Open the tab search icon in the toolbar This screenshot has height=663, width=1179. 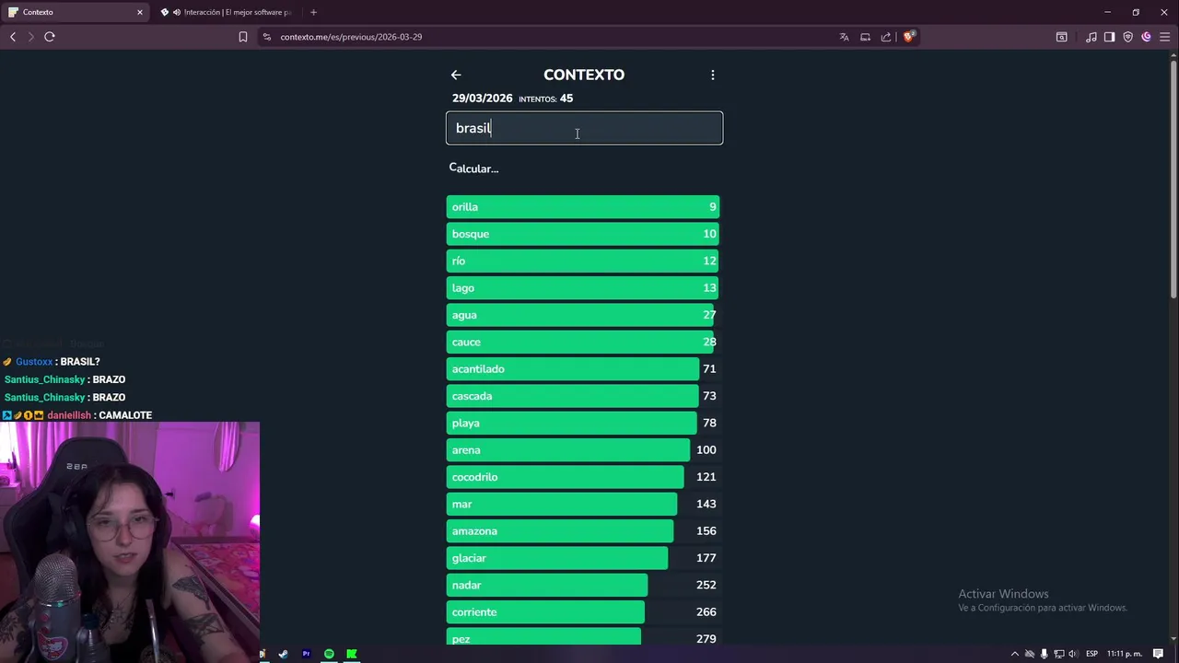(1061, 37)
